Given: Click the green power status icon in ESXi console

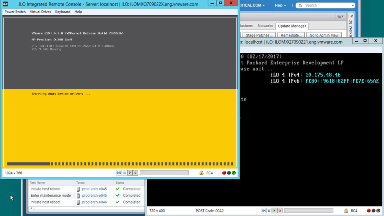Looking at the screenshot, I should pos(234,173).
